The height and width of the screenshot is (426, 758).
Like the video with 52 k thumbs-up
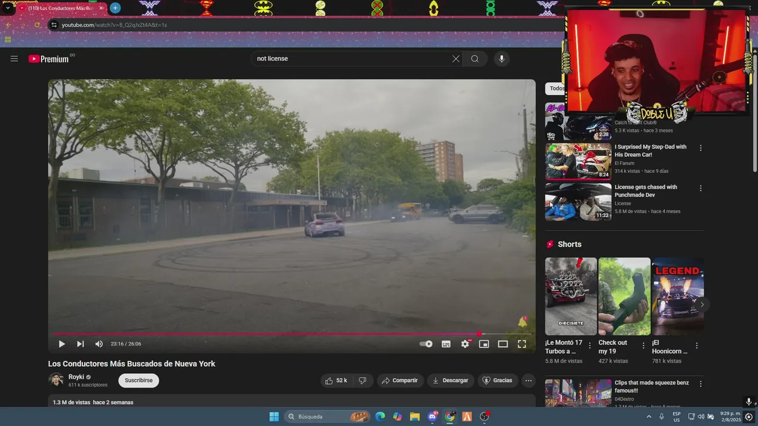336,380
